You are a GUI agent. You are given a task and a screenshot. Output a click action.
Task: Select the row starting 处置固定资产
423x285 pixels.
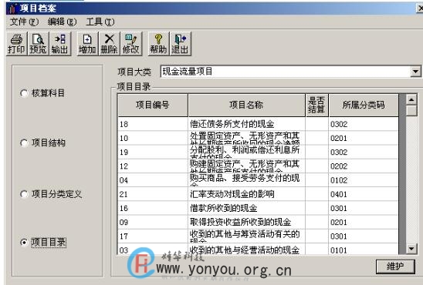point(258,138)
